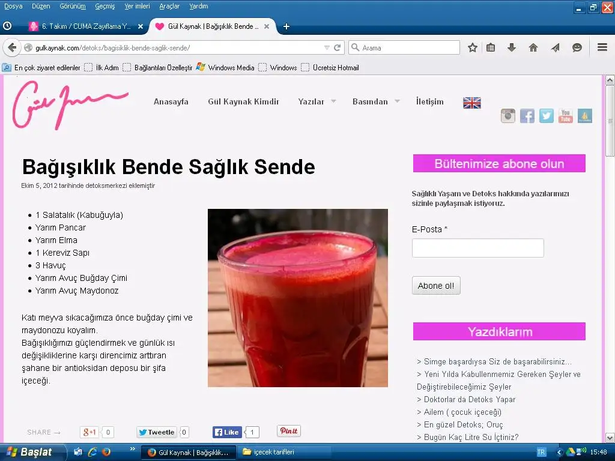
Task: Switch language with the UK flag icon
Action: (472, 103)
